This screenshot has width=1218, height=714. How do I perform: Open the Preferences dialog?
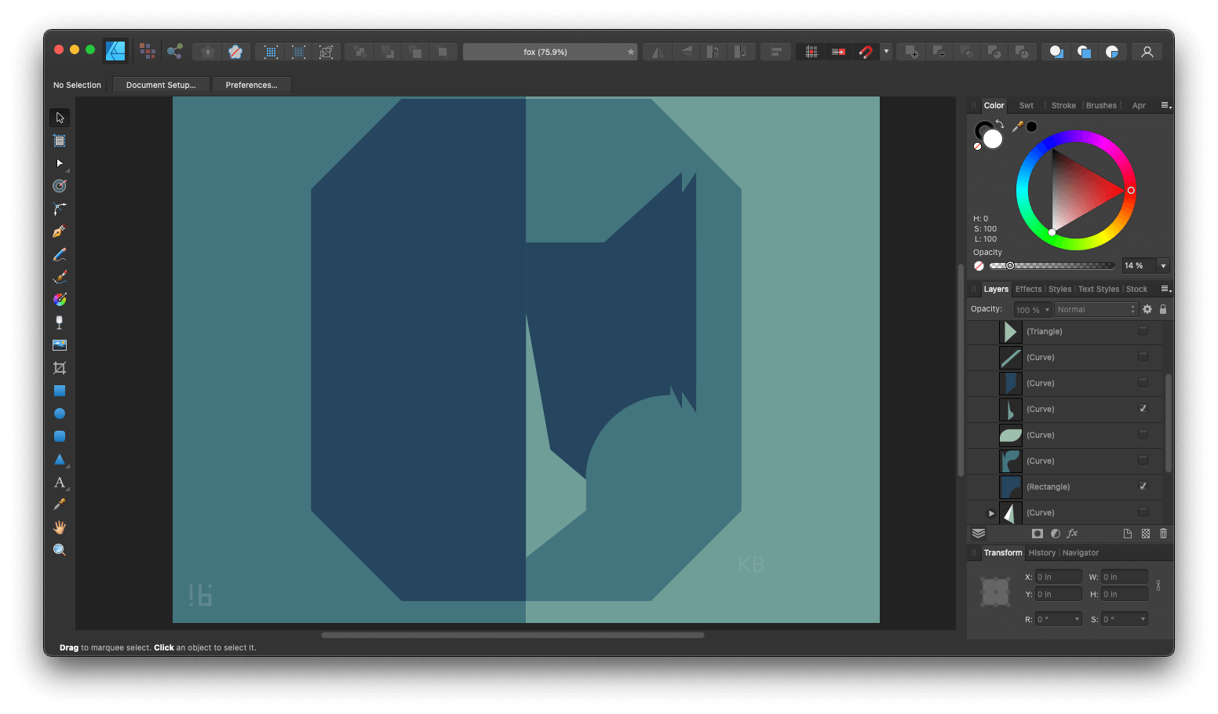point(251,84)
